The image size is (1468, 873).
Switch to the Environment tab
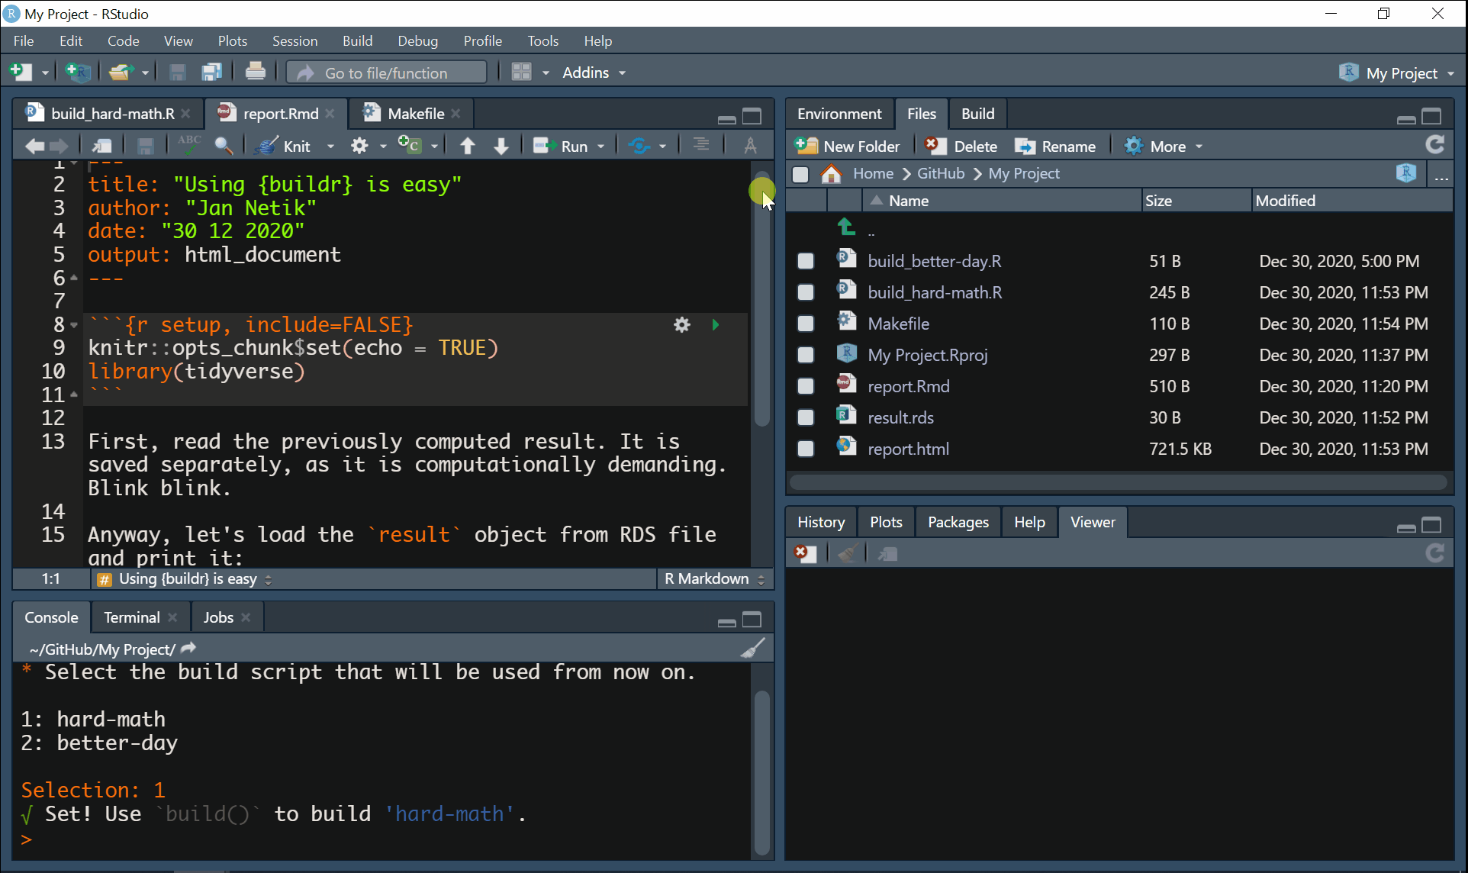[839, 114]
